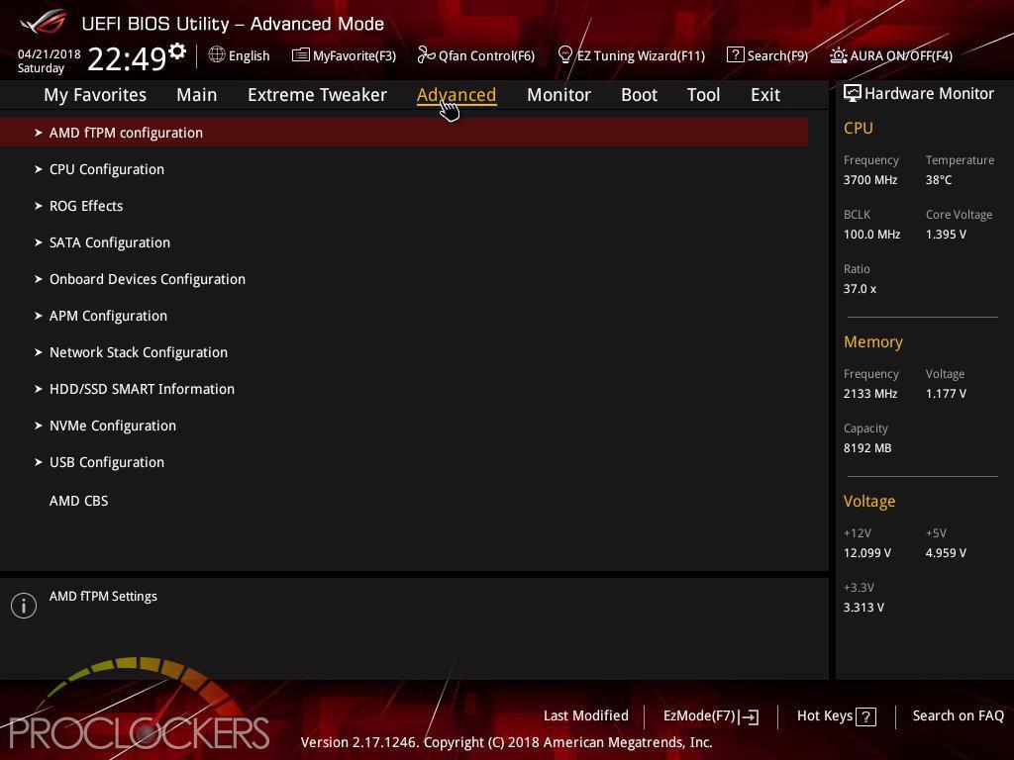
Task: Click the settings gear next to the clock
Action: [177, 51]
